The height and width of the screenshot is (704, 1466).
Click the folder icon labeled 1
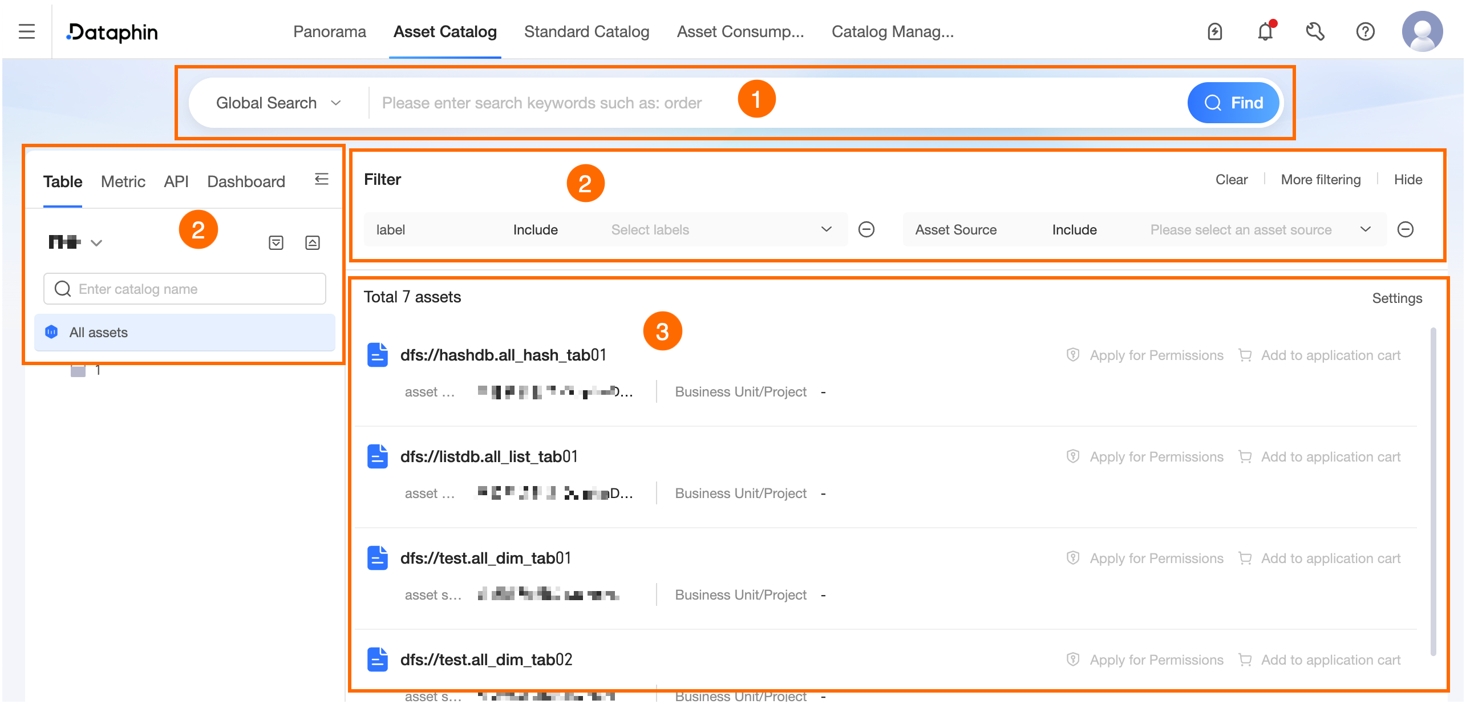[x=78, y=371]
